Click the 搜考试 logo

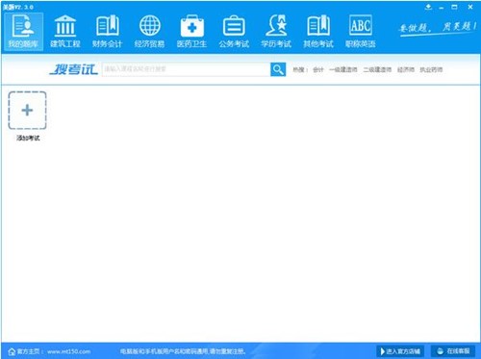[73, 69]
